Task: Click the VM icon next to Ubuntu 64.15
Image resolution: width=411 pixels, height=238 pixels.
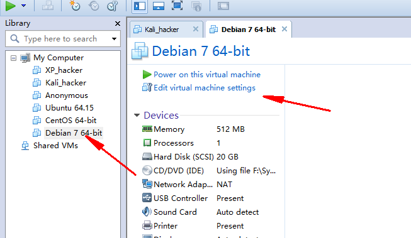Action: pyautogui.click(x=37, y=108)
